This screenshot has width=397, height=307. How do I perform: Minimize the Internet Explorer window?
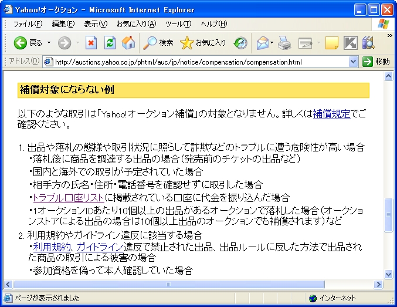[x=360, y=10]
